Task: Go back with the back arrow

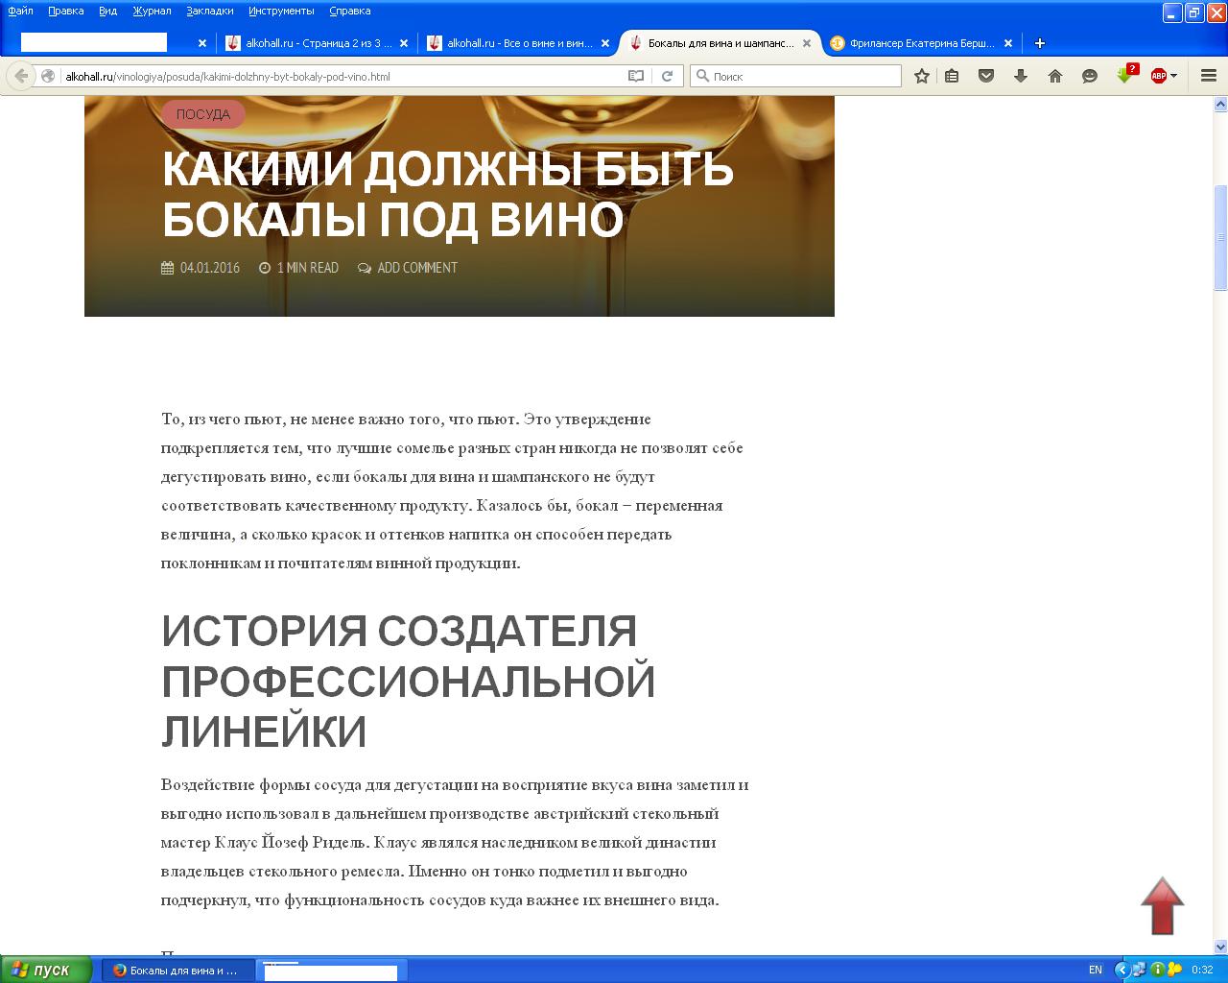Action: coord(21,76)
